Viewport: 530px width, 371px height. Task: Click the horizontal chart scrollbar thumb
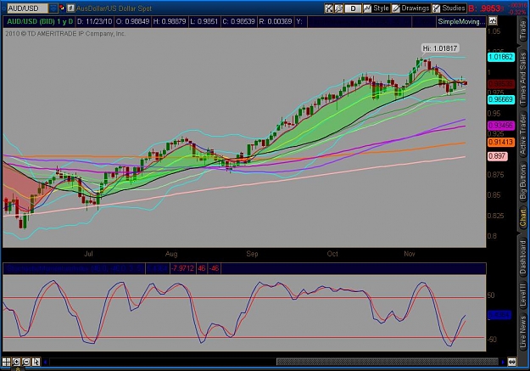click(x=388, y=362)
